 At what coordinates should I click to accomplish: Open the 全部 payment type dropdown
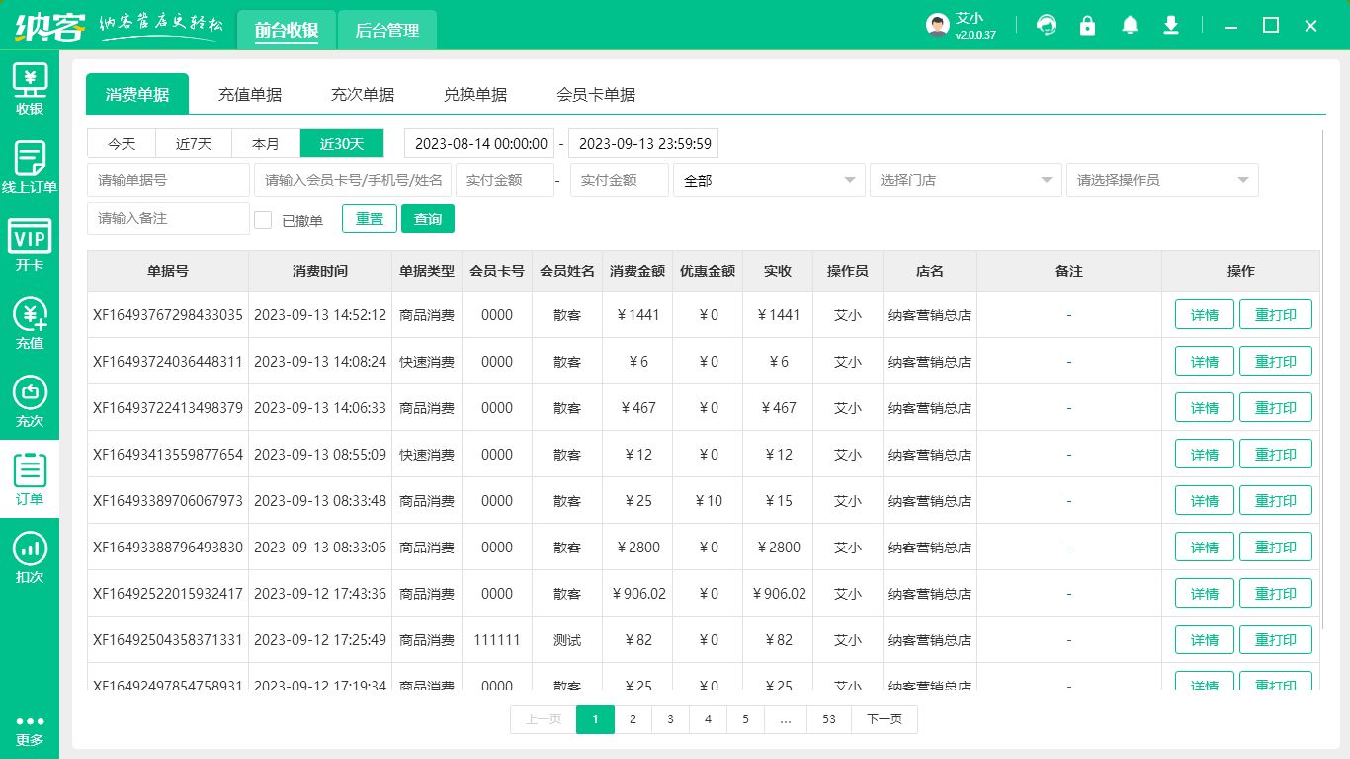pos(769,180)
